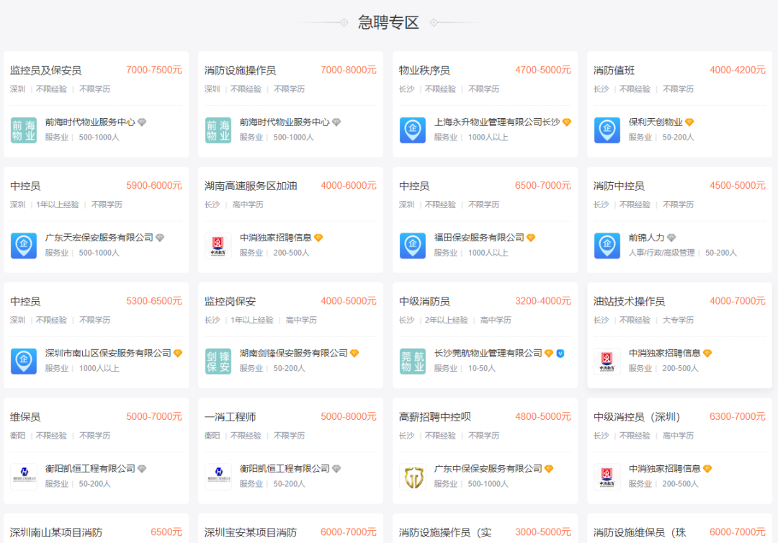Image resolution: width=778 pixels, height=543 pixels.
Task: Click the 中消 logo in 油站技术操作员 card
Action: (607, 361)
